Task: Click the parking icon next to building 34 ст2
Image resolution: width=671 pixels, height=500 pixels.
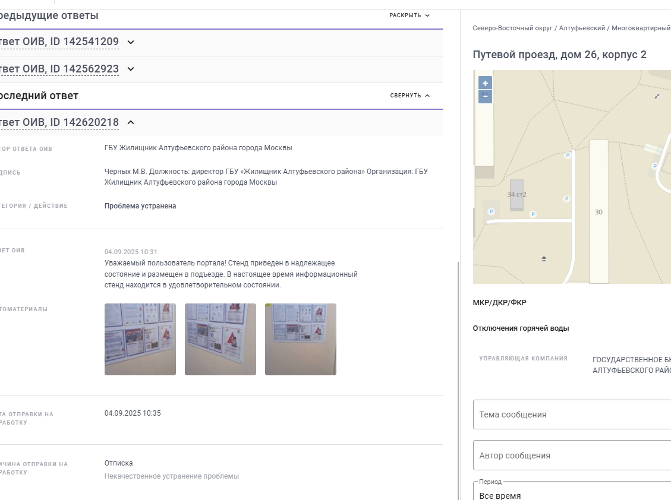Action: point(533,214)
